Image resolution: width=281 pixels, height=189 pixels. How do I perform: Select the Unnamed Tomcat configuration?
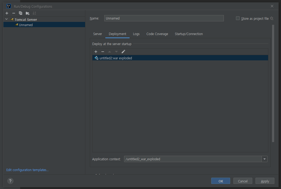(44, 25)
